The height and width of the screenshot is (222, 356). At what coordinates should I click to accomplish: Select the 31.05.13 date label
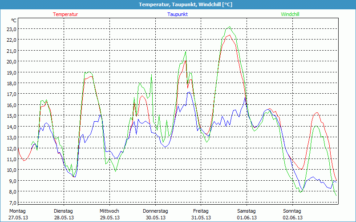tap(201, 218)
